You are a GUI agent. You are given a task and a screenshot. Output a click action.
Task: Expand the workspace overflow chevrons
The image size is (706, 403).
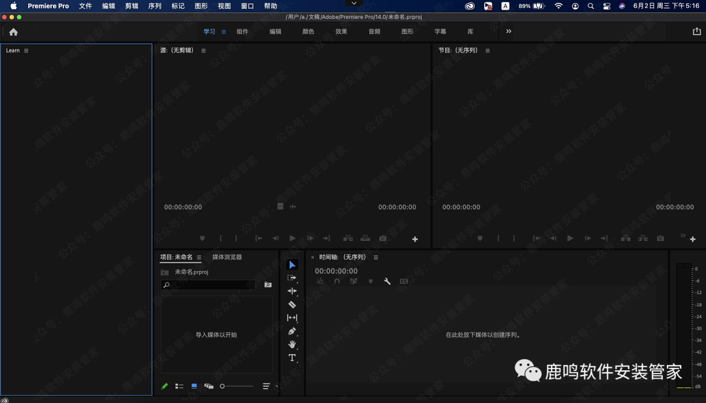pos(509,31)
